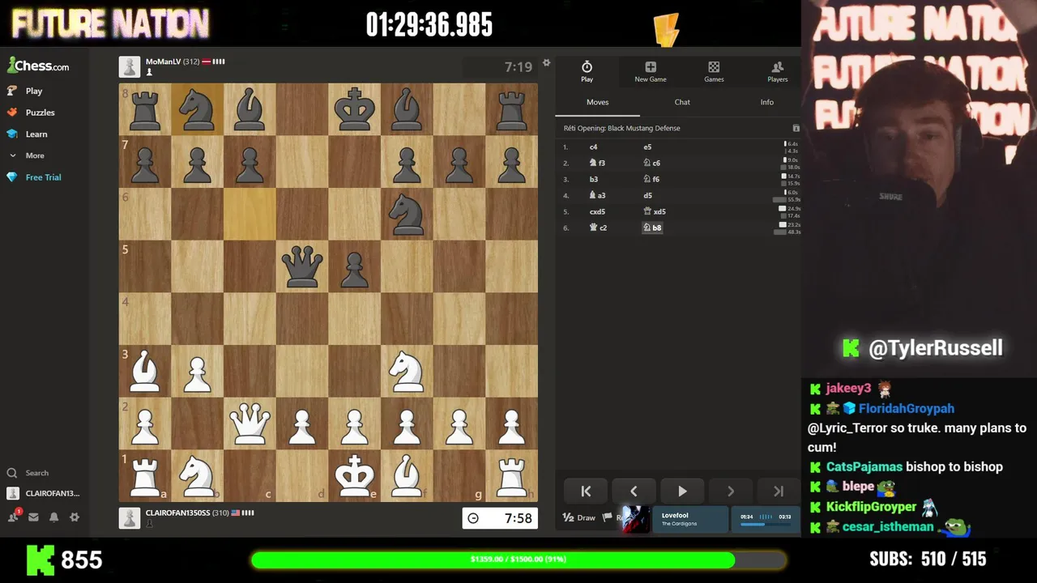
Task: Click the black knight on f6
Action: [x=407, y=214]
